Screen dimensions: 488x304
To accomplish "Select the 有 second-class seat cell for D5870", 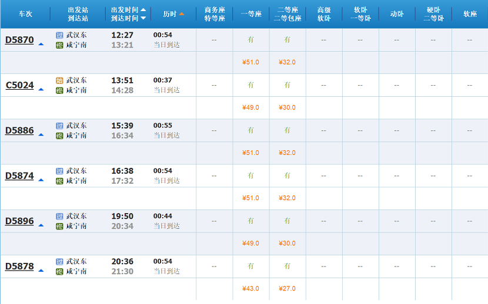I will pyautogui.click(x=287, y=40).
